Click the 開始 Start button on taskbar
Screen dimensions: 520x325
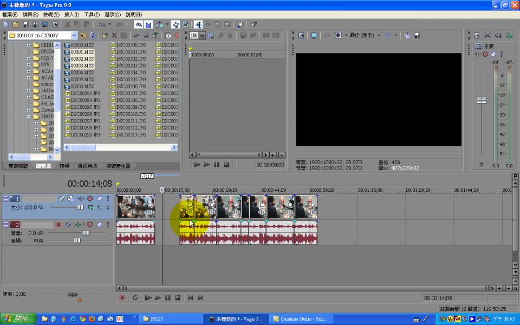click(x=16, y=319)
